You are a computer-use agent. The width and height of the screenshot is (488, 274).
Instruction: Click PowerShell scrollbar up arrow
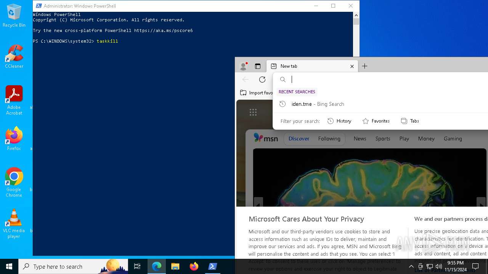(356, 15)
